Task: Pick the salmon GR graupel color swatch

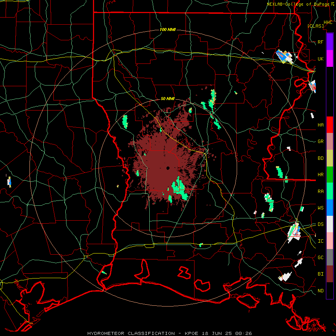Action: pos(330,141)
